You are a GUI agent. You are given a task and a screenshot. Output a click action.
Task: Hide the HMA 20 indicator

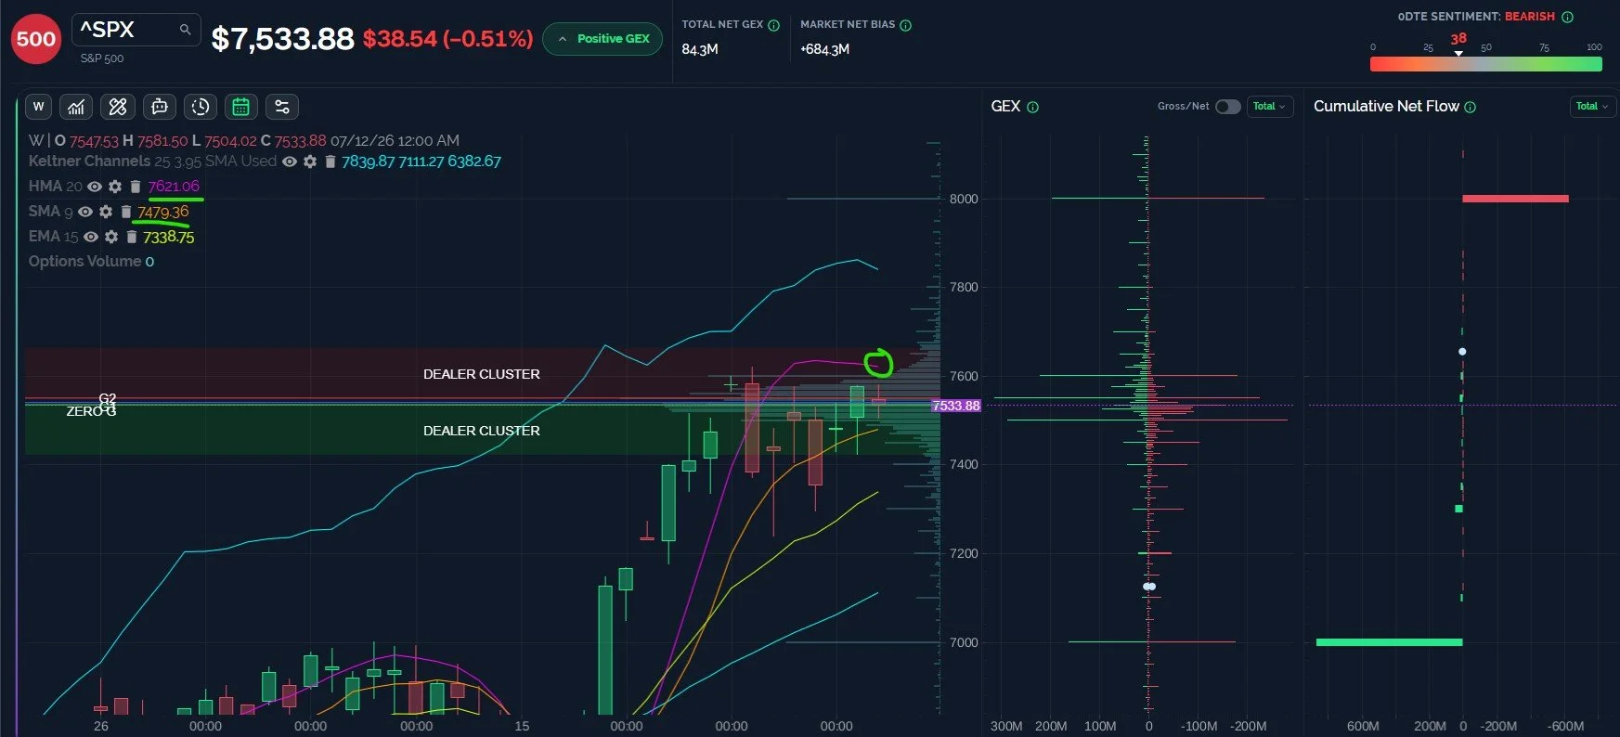tap(95, 187)
